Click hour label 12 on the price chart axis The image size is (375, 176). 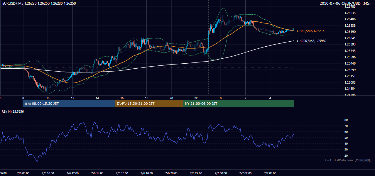coord(72,98)
